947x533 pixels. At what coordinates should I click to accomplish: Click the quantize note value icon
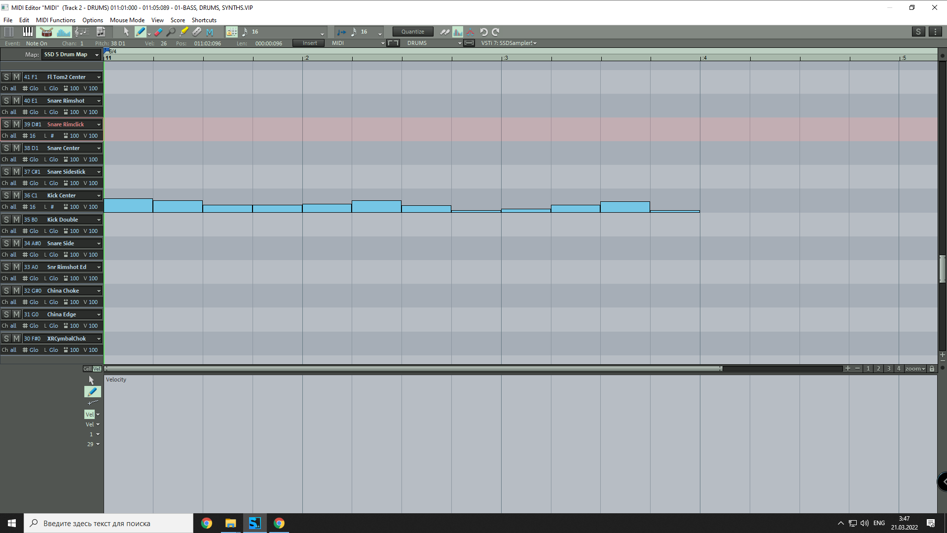pyautogui.click(x=354, y=32)
